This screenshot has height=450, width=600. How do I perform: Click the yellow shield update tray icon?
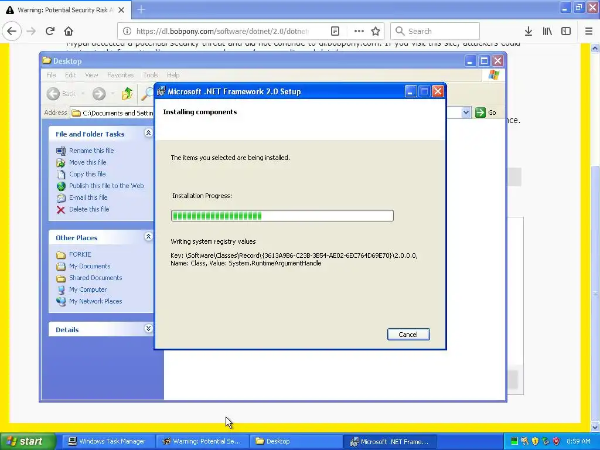[536, 441]
